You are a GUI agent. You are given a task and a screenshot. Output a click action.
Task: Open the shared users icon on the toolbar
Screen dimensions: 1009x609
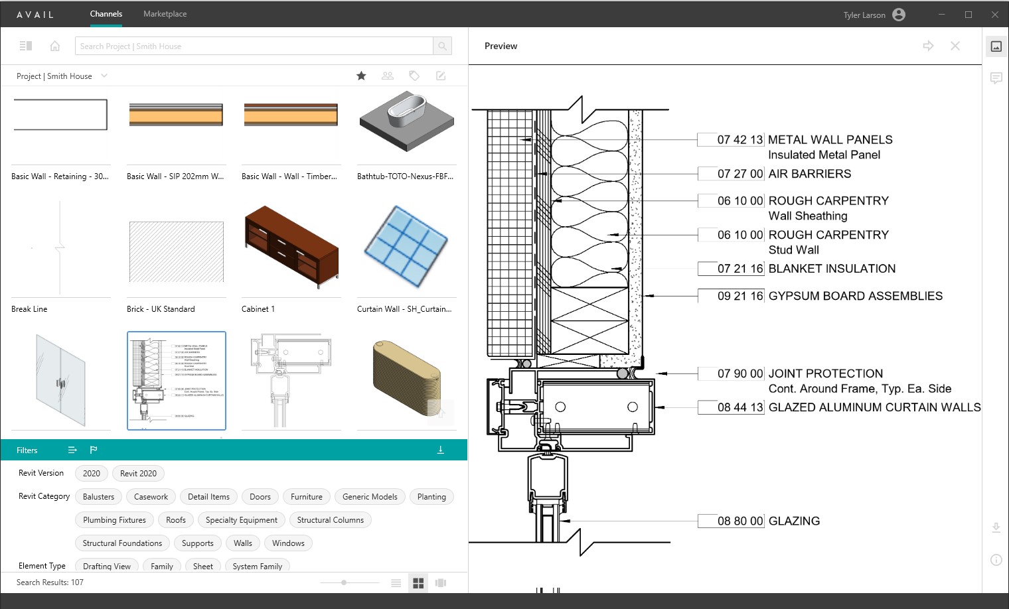point(388,76)
